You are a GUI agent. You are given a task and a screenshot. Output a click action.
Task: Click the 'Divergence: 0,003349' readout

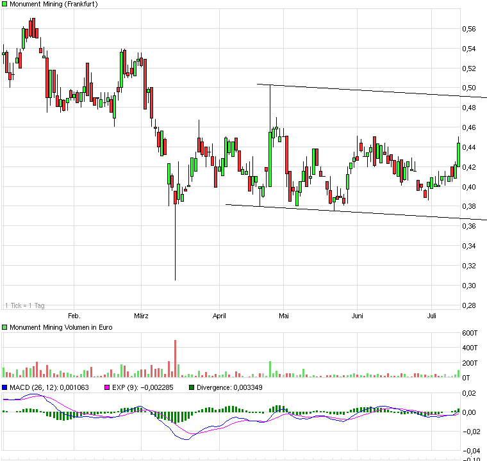[229, 387]
